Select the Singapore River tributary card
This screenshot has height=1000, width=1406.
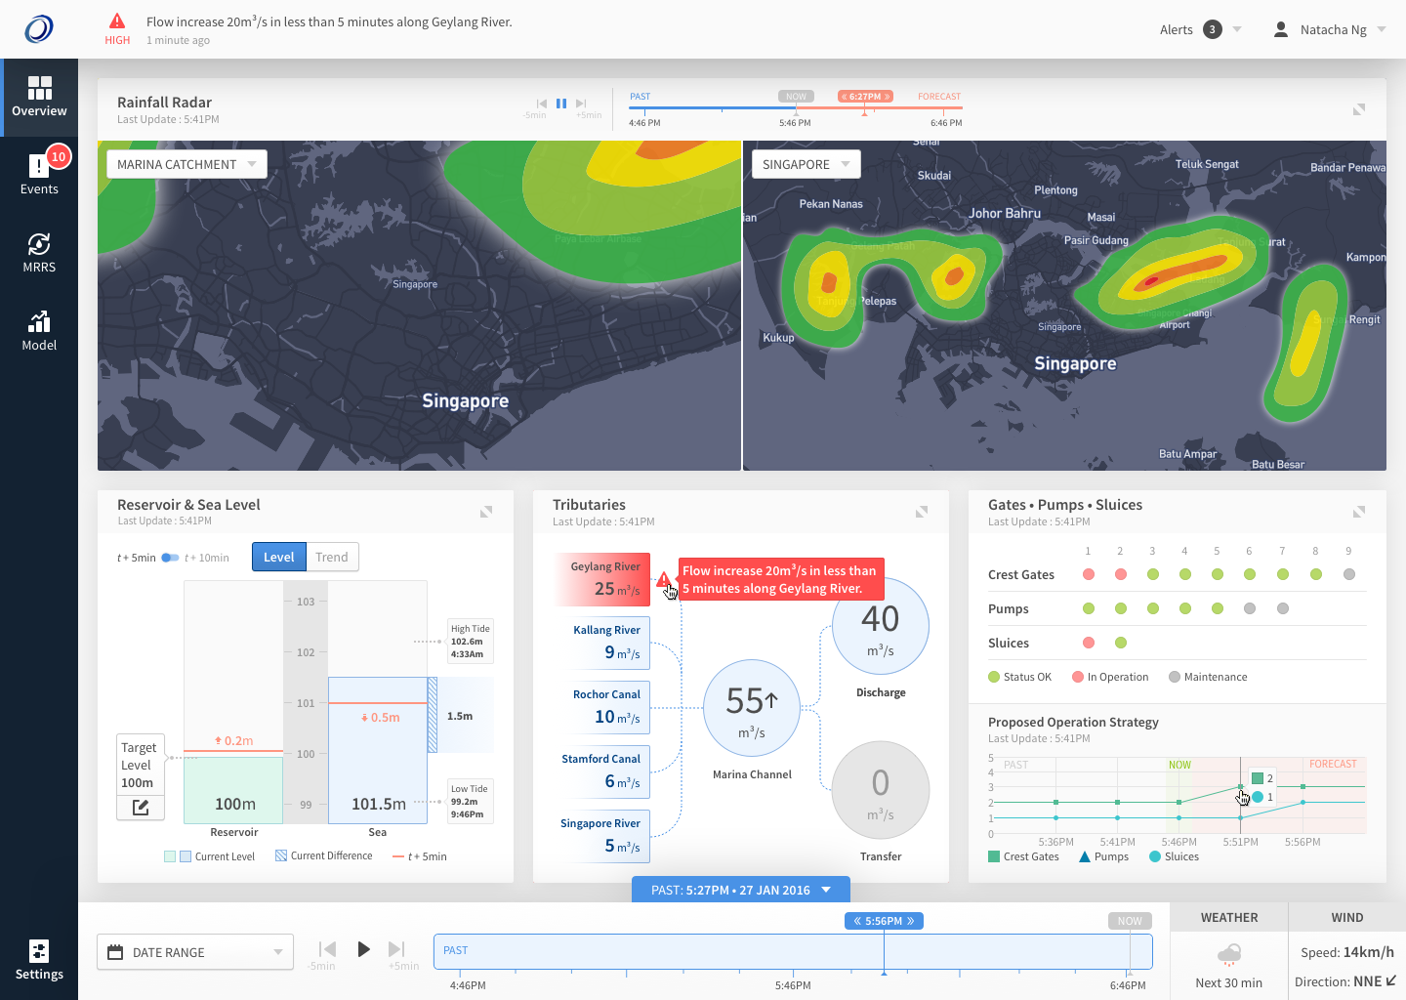click(x=602, y=836)
